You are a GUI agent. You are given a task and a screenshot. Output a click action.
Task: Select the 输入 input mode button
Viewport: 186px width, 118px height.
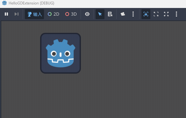(x=34, y=14)
